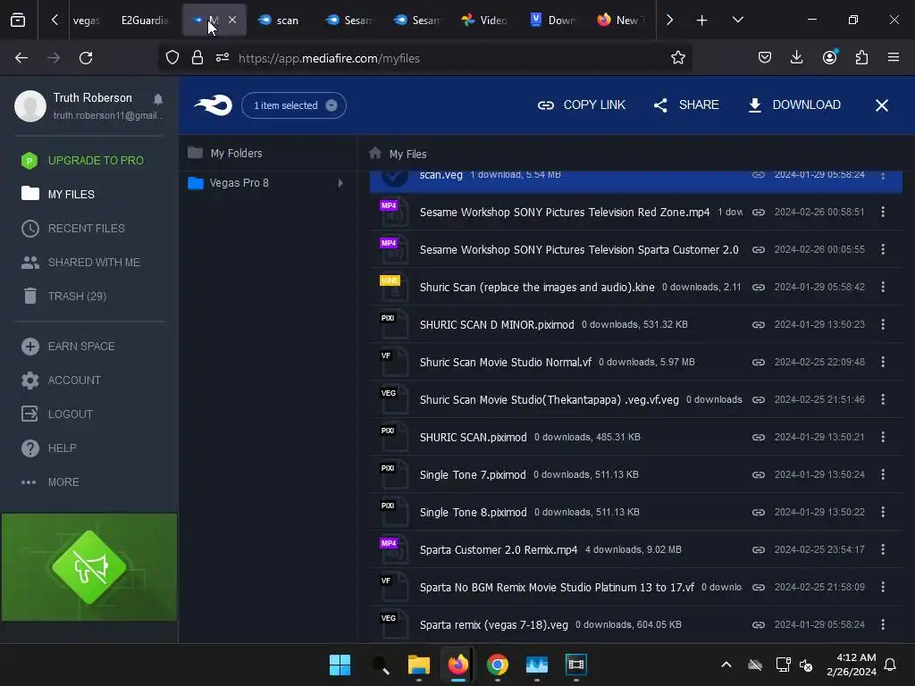Open options for Sesame Sparta Customer 2.0
This screenshot has width=915, height=686.
[x=883, y=250]
